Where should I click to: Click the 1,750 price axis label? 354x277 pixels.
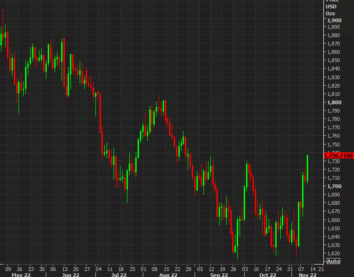(x=334, y=144)
